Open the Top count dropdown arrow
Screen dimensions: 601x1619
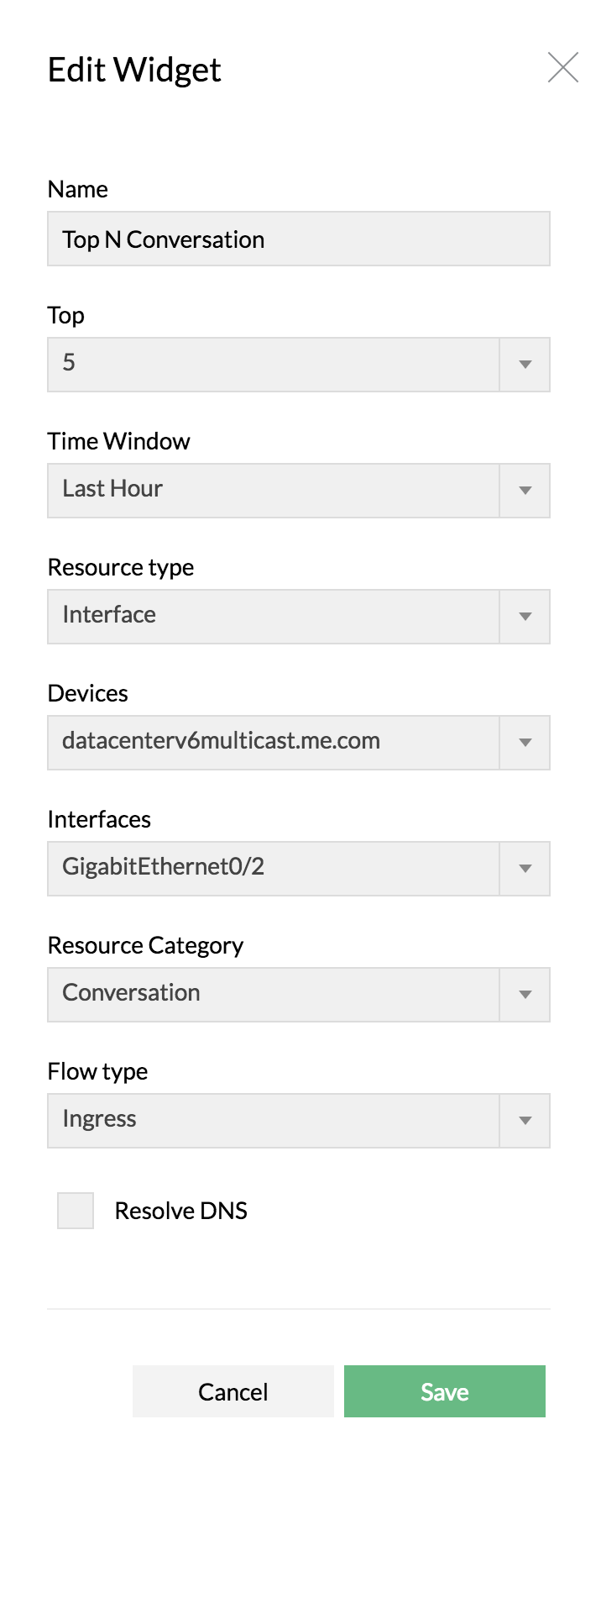[x=525, y=365]
